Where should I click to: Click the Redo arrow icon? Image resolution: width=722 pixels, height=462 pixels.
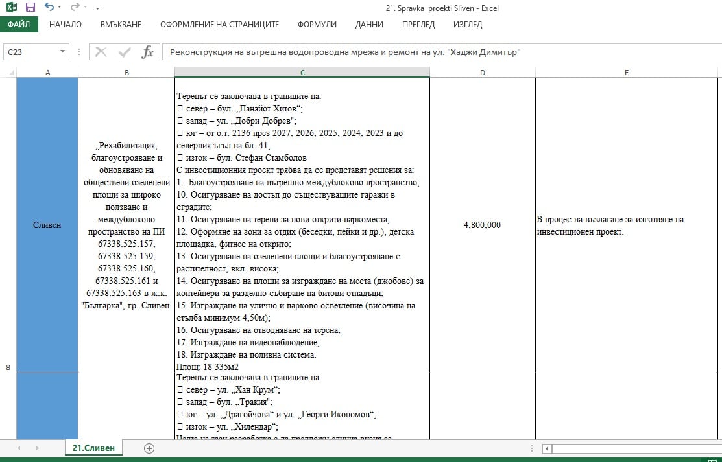pos(75,8)
